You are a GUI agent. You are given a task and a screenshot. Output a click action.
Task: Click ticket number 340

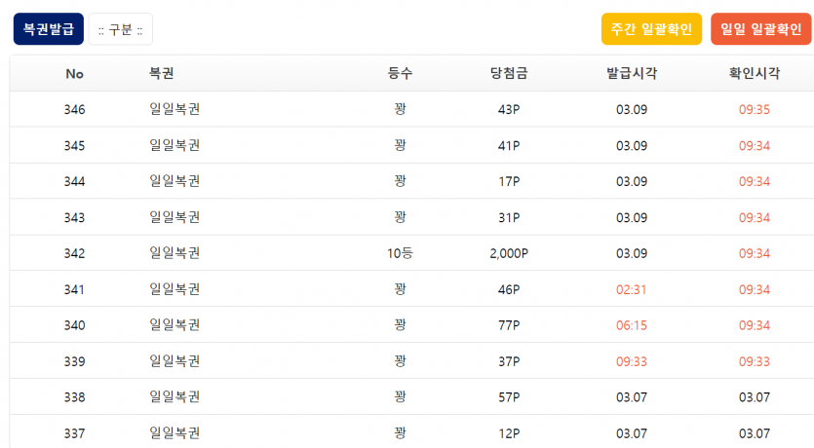(x=74, y=325)
